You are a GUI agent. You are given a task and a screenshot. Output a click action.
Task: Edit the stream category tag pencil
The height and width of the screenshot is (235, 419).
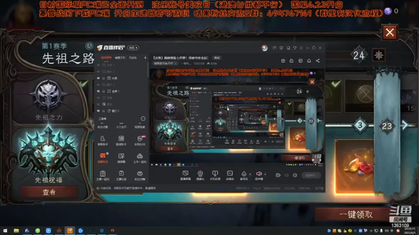pyautogui.click(x=175, y=63)
